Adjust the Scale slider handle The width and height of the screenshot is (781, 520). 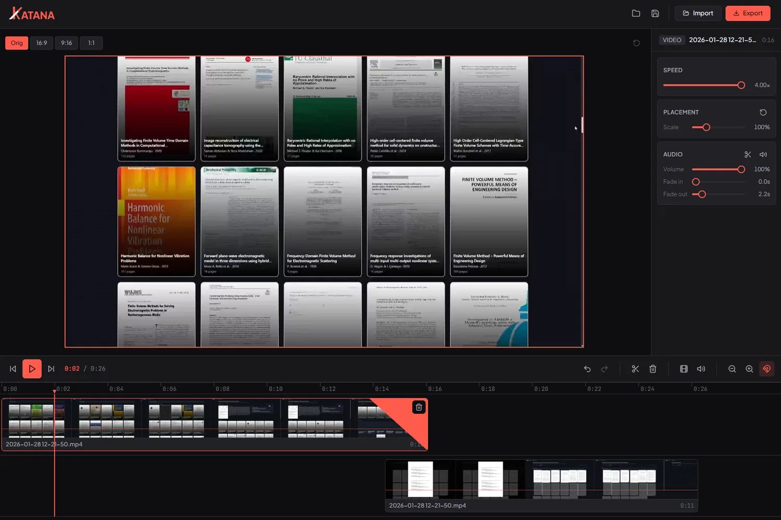[x=706, y=127]
